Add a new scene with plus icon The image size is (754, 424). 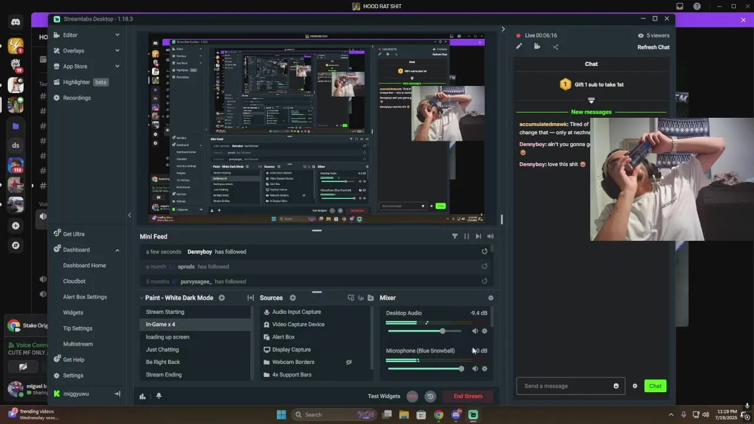(221, 298)
